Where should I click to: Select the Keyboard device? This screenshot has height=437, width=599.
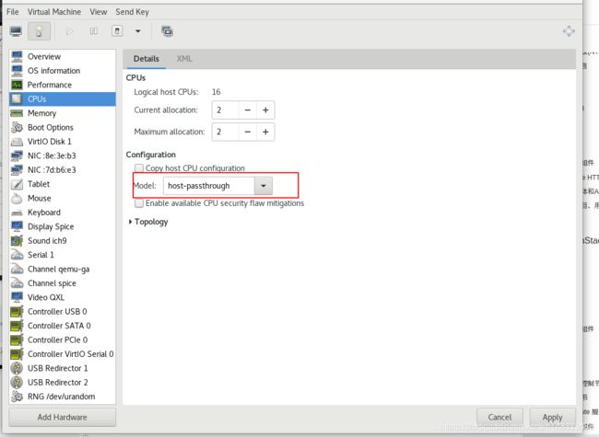63,213
